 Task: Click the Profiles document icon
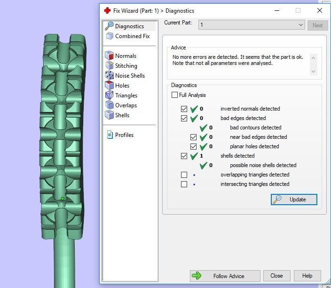(110, 135)
